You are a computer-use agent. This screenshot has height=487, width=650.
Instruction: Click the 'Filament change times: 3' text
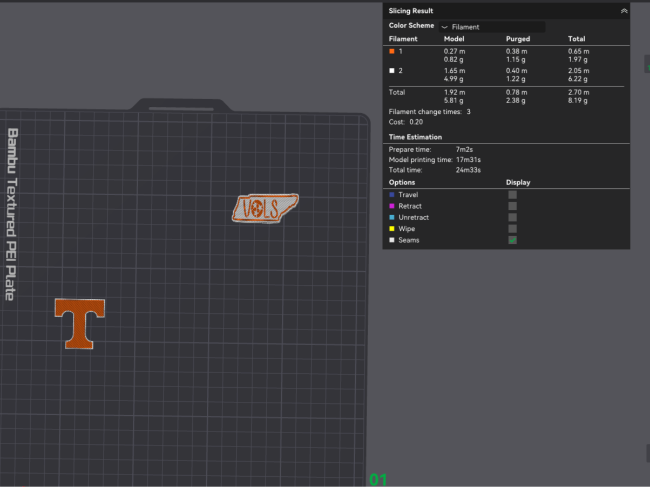pyautogui.click(x=430, y=112)
